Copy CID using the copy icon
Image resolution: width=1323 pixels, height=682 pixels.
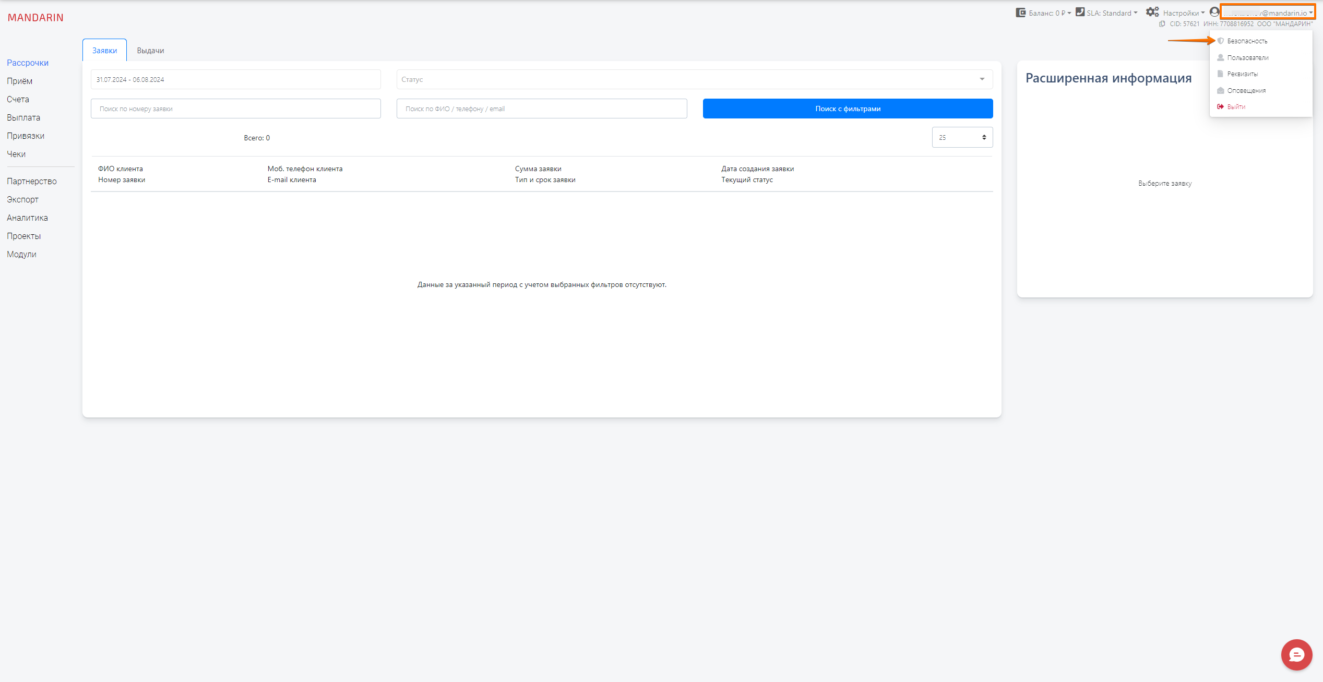pyautogui.click(x=1162, y=24)
